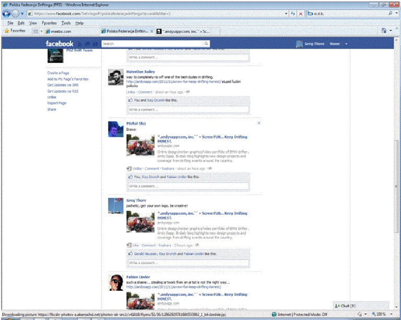Click the comment box under Michal Sluz post
Image resolution: width=401 pixels, height=320 pixels.
coord(188,186)
